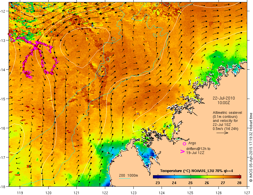
Task: Click the colorbar value 26
Action: [x=207, y=183]
